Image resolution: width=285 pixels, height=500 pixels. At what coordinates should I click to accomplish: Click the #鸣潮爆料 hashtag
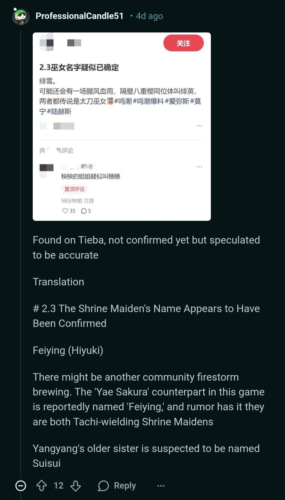coord(148,101)
